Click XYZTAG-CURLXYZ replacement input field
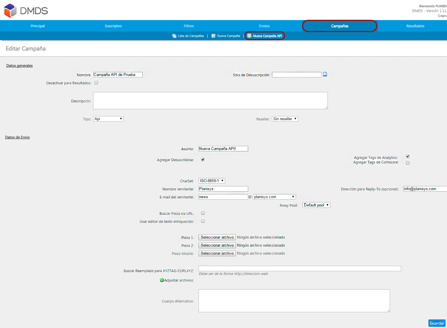This screenshot has width=447, height=328. click(300, 268)
